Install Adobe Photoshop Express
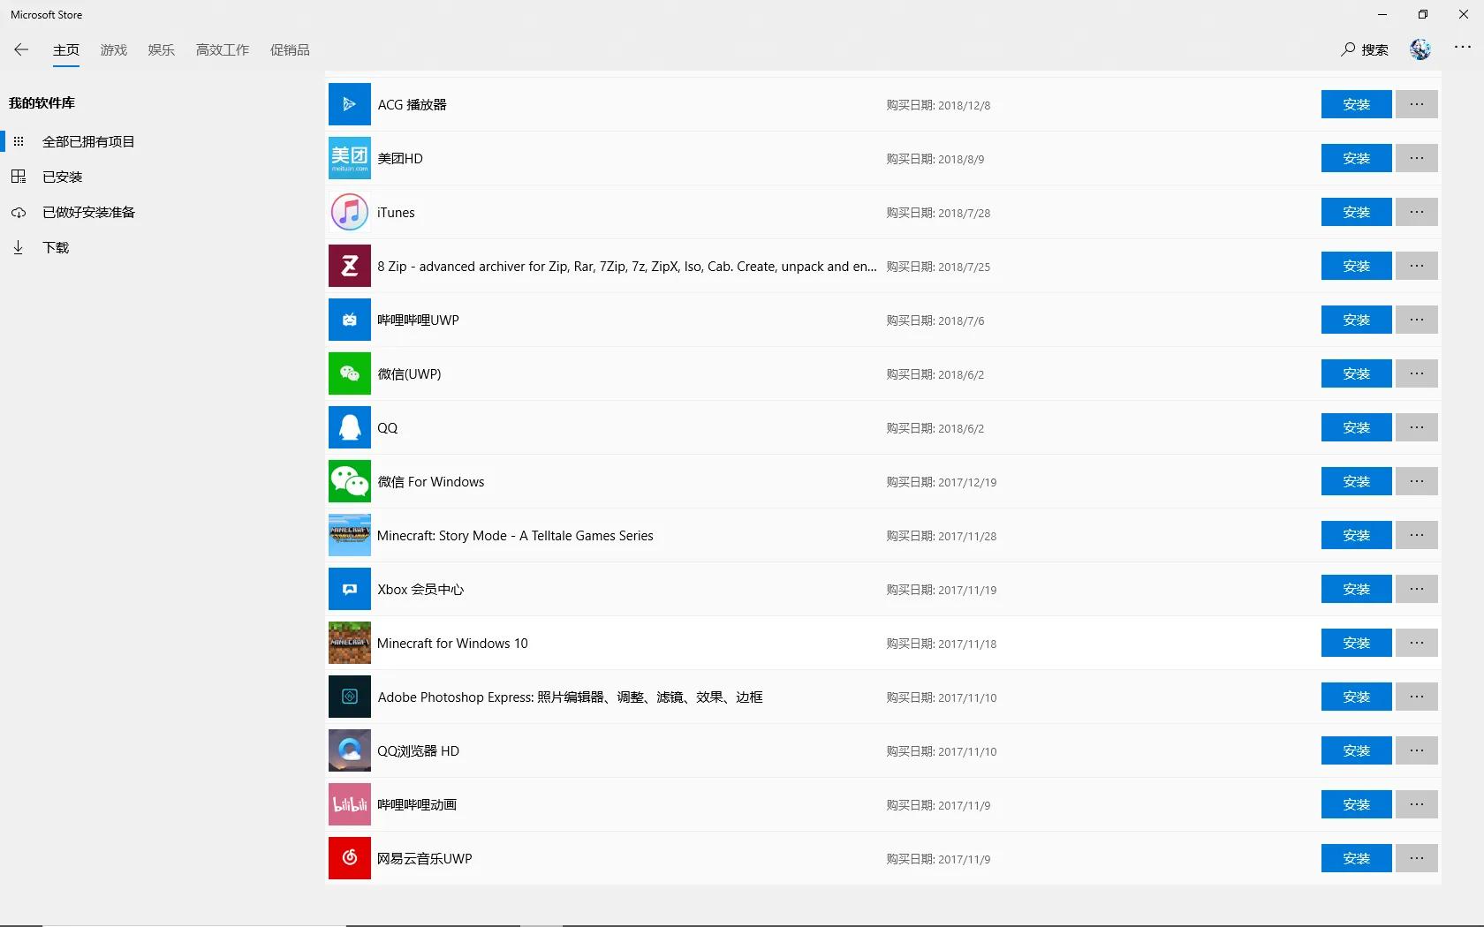This screenshot has width=1484, height=927. point(1357,697)
